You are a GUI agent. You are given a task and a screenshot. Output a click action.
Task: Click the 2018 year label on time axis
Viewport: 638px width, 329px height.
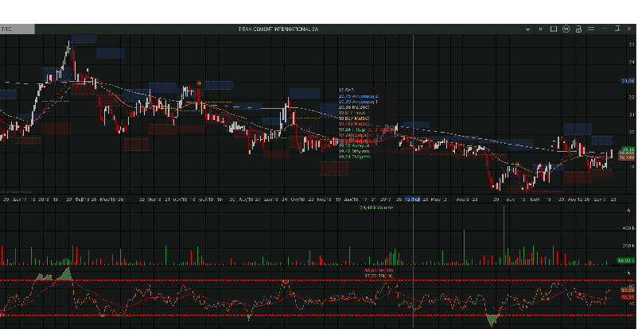pos(44,199)
